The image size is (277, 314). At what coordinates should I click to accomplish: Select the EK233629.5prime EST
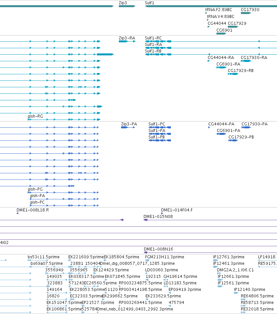(147, 299)
